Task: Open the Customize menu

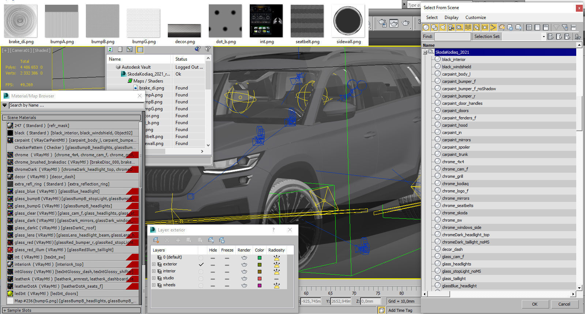Action: 475,18
